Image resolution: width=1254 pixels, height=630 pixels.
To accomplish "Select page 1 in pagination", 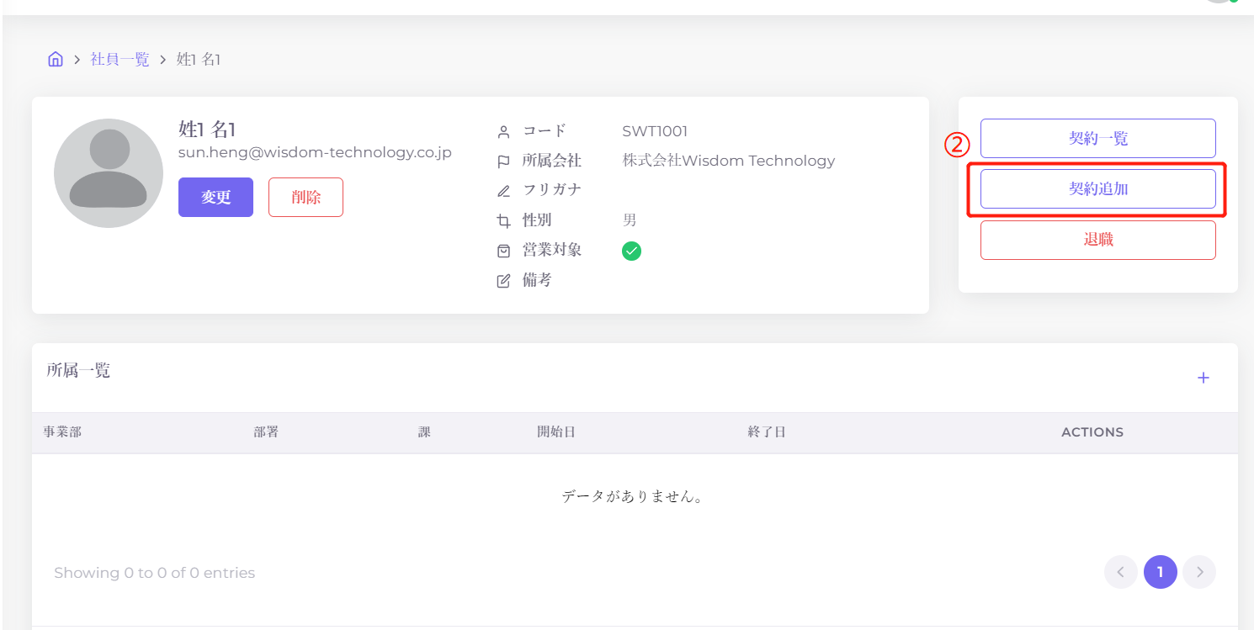I will 1160,573.
